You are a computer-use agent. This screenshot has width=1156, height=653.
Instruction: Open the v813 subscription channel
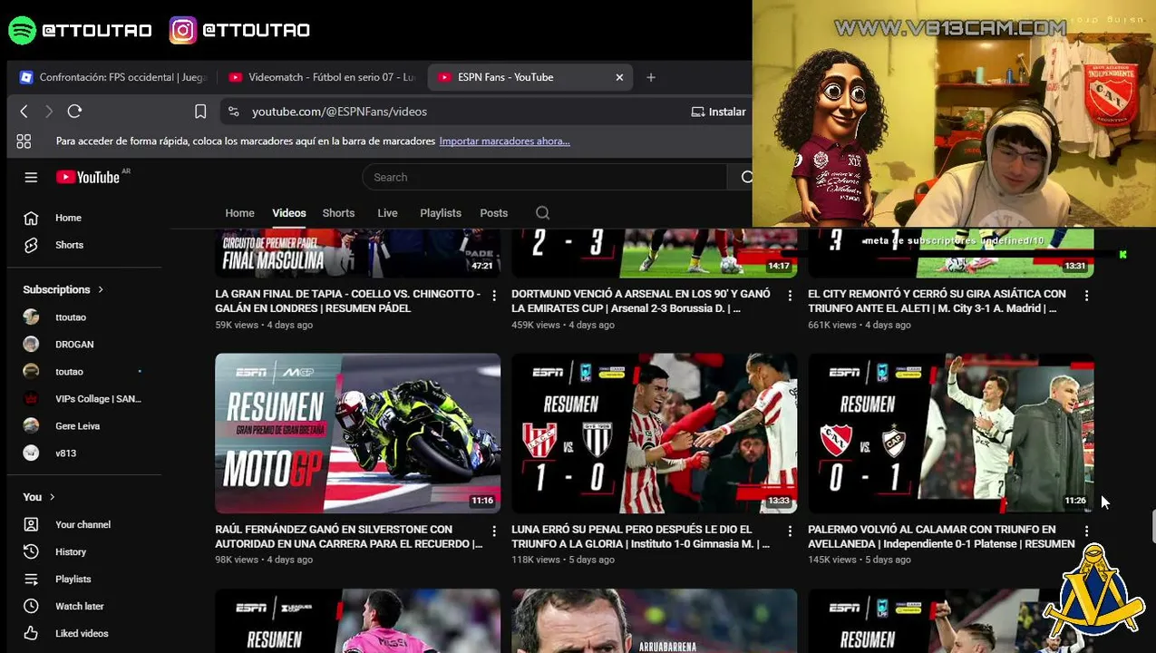pyautogui.click(x=65, y=453)
